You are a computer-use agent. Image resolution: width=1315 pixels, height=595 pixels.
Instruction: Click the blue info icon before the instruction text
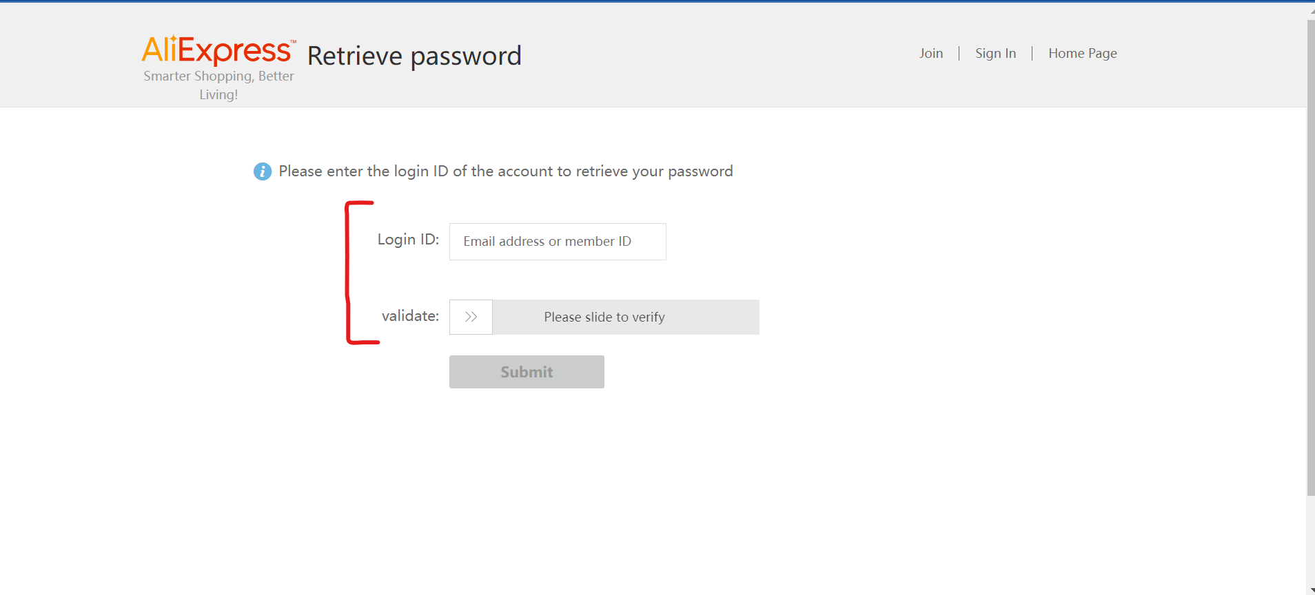click(x=262, y=171)
